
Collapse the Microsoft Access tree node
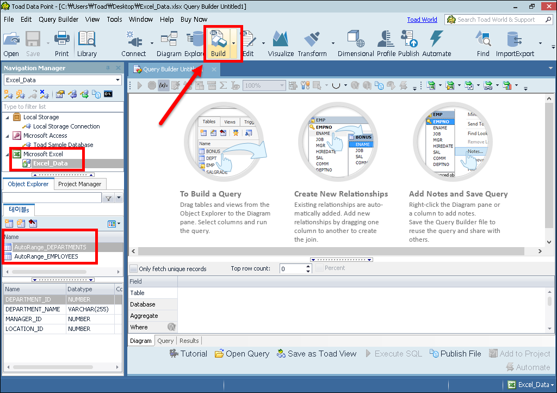coord(8,136)
